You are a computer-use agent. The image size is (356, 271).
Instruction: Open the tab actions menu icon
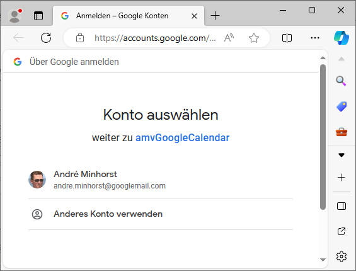point(38,16)
